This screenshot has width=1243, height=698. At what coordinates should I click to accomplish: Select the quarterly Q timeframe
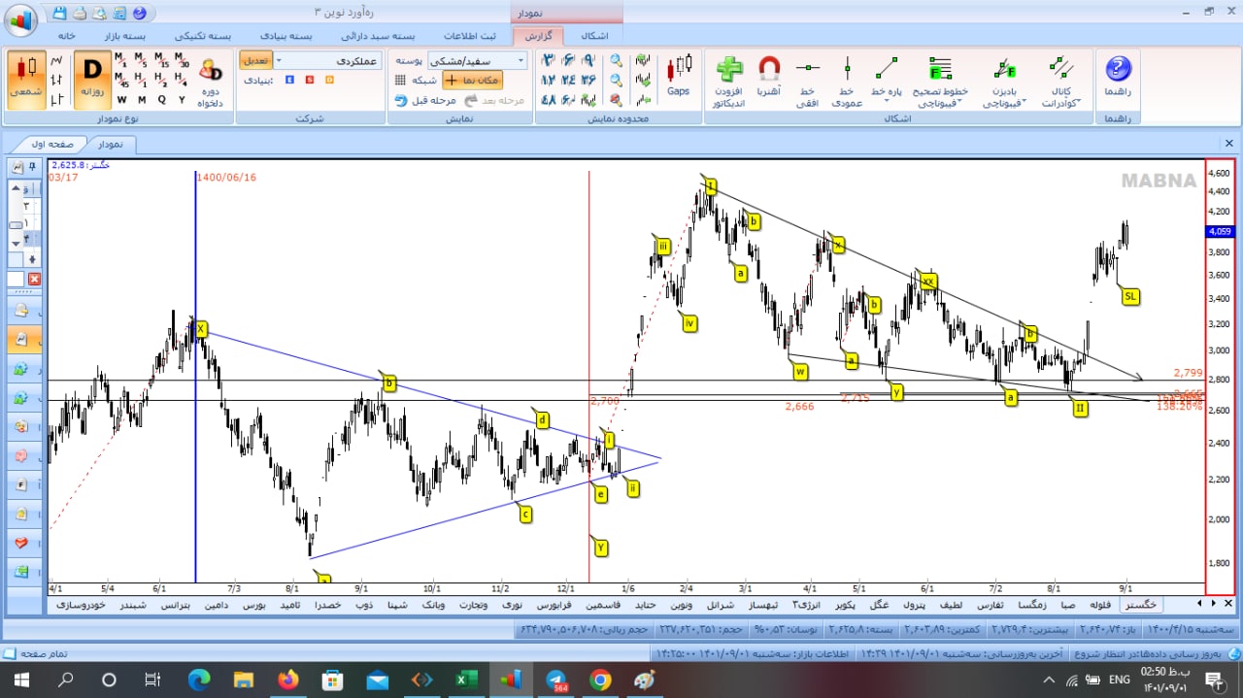161,99
